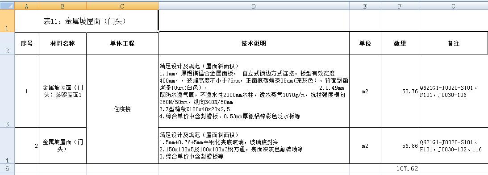Select row 5 header
Screen dimensions: 488x175
click(x=7, y=168)
